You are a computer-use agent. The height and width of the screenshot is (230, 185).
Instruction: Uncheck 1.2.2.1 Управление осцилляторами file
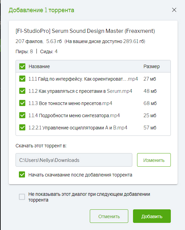22,127
